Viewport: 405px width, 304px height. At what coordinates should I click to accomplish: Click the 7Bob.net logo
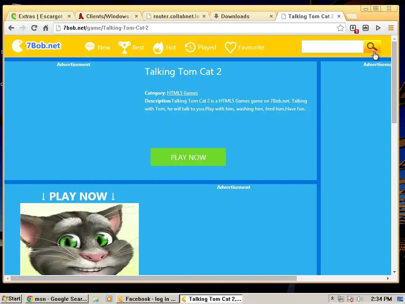(x=36, y=46)
